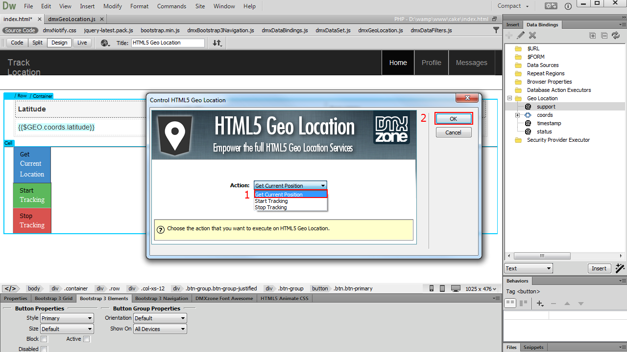Click the collapse all tree icon
The image size is (627, 352).
click(604, 35)
